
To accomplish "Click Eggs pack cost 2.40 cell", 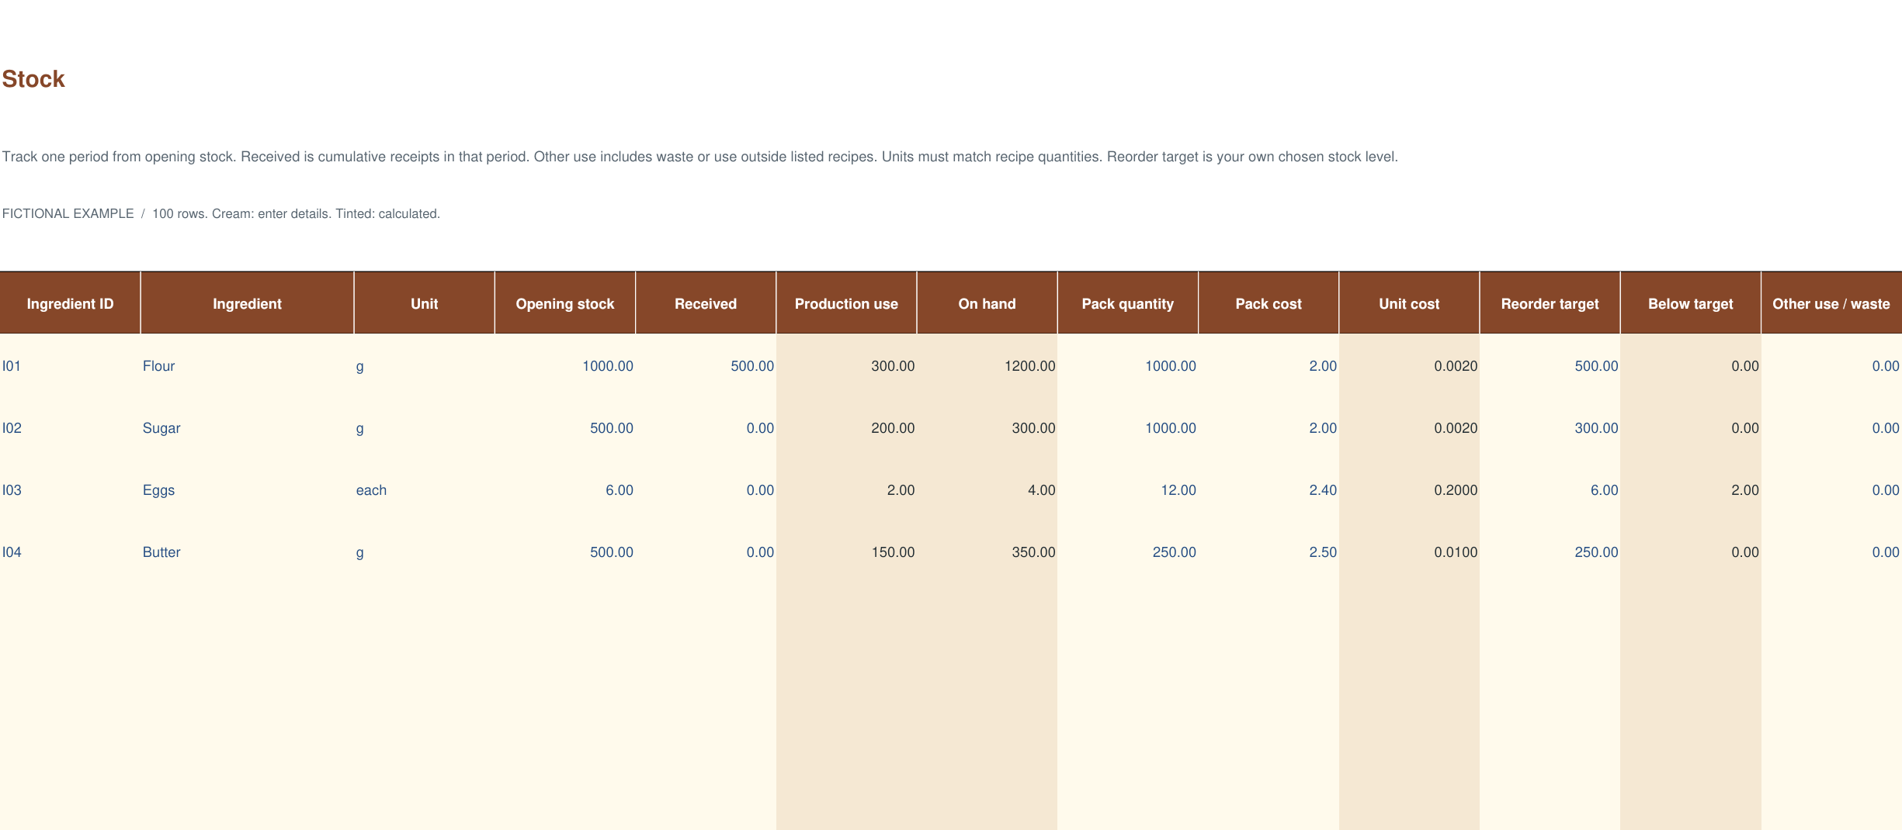I will tap(1269, 490).
